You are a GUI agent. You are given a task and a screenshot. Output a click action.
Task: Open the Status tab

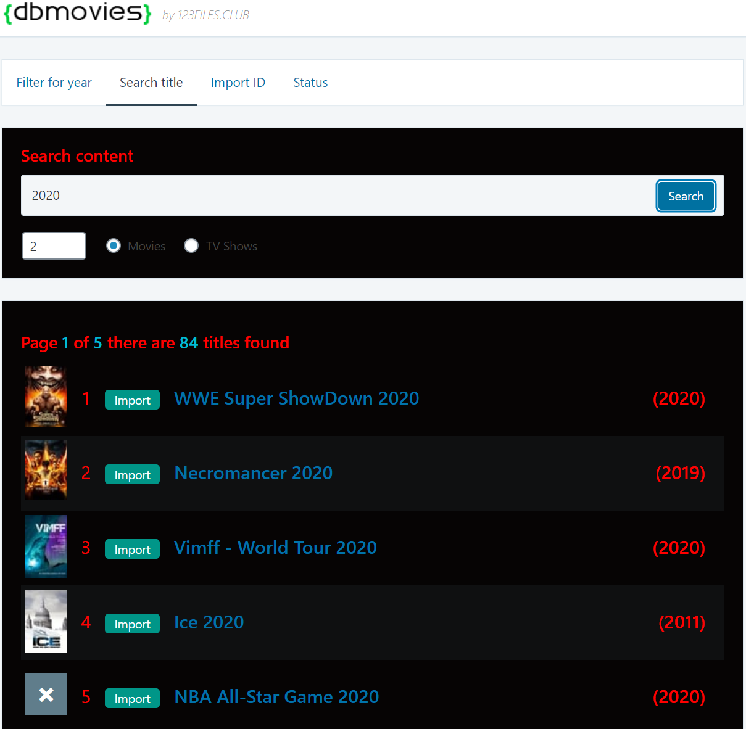[x=310, y=83]
